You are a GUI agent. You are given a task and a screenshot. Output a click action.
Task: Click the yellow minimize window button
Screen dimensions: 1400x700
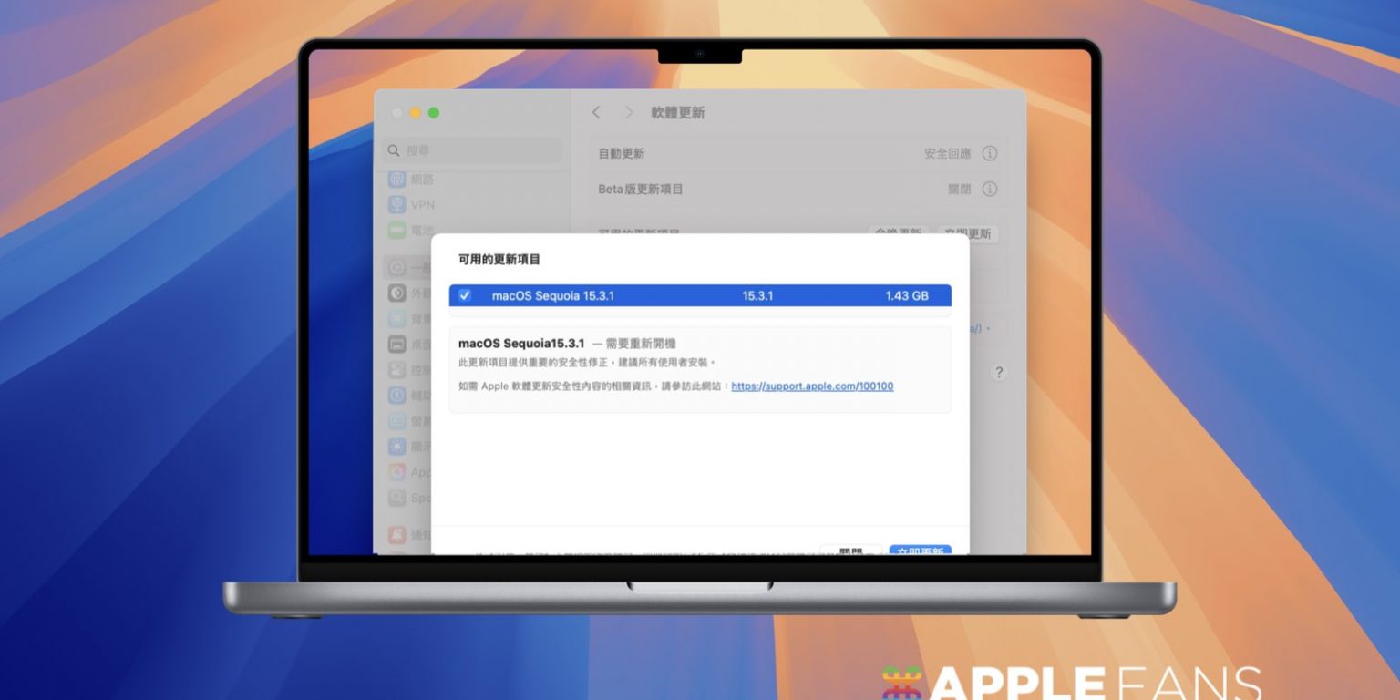click(415, 112)
